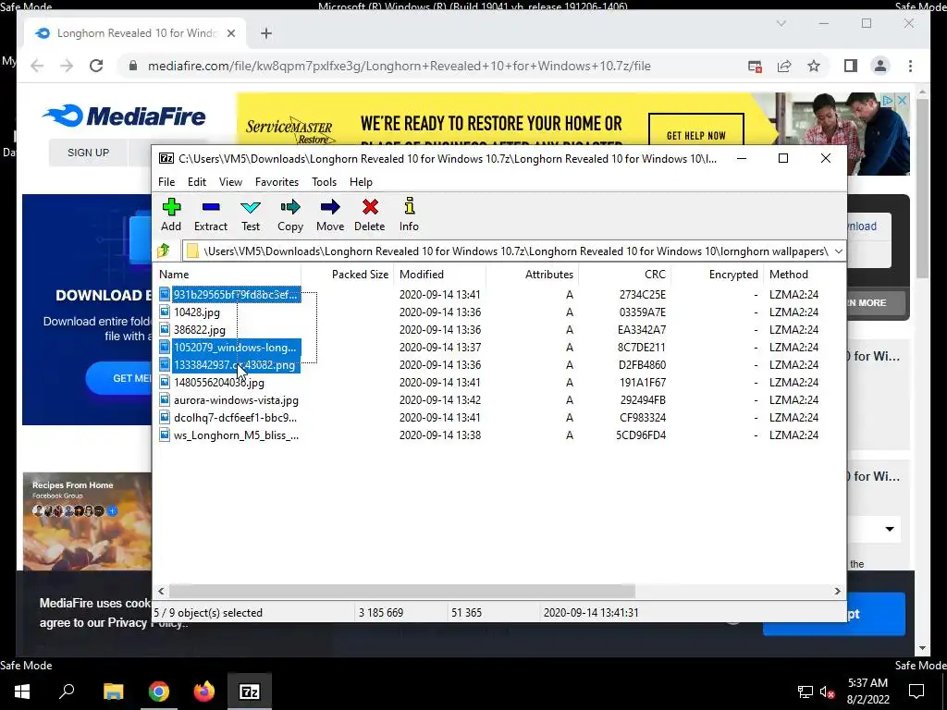
Task: Open Chrome side panel
Action: [x=851, y=66]
